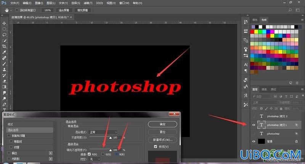Create a new swatch from foreground color

tap(291, 83)
